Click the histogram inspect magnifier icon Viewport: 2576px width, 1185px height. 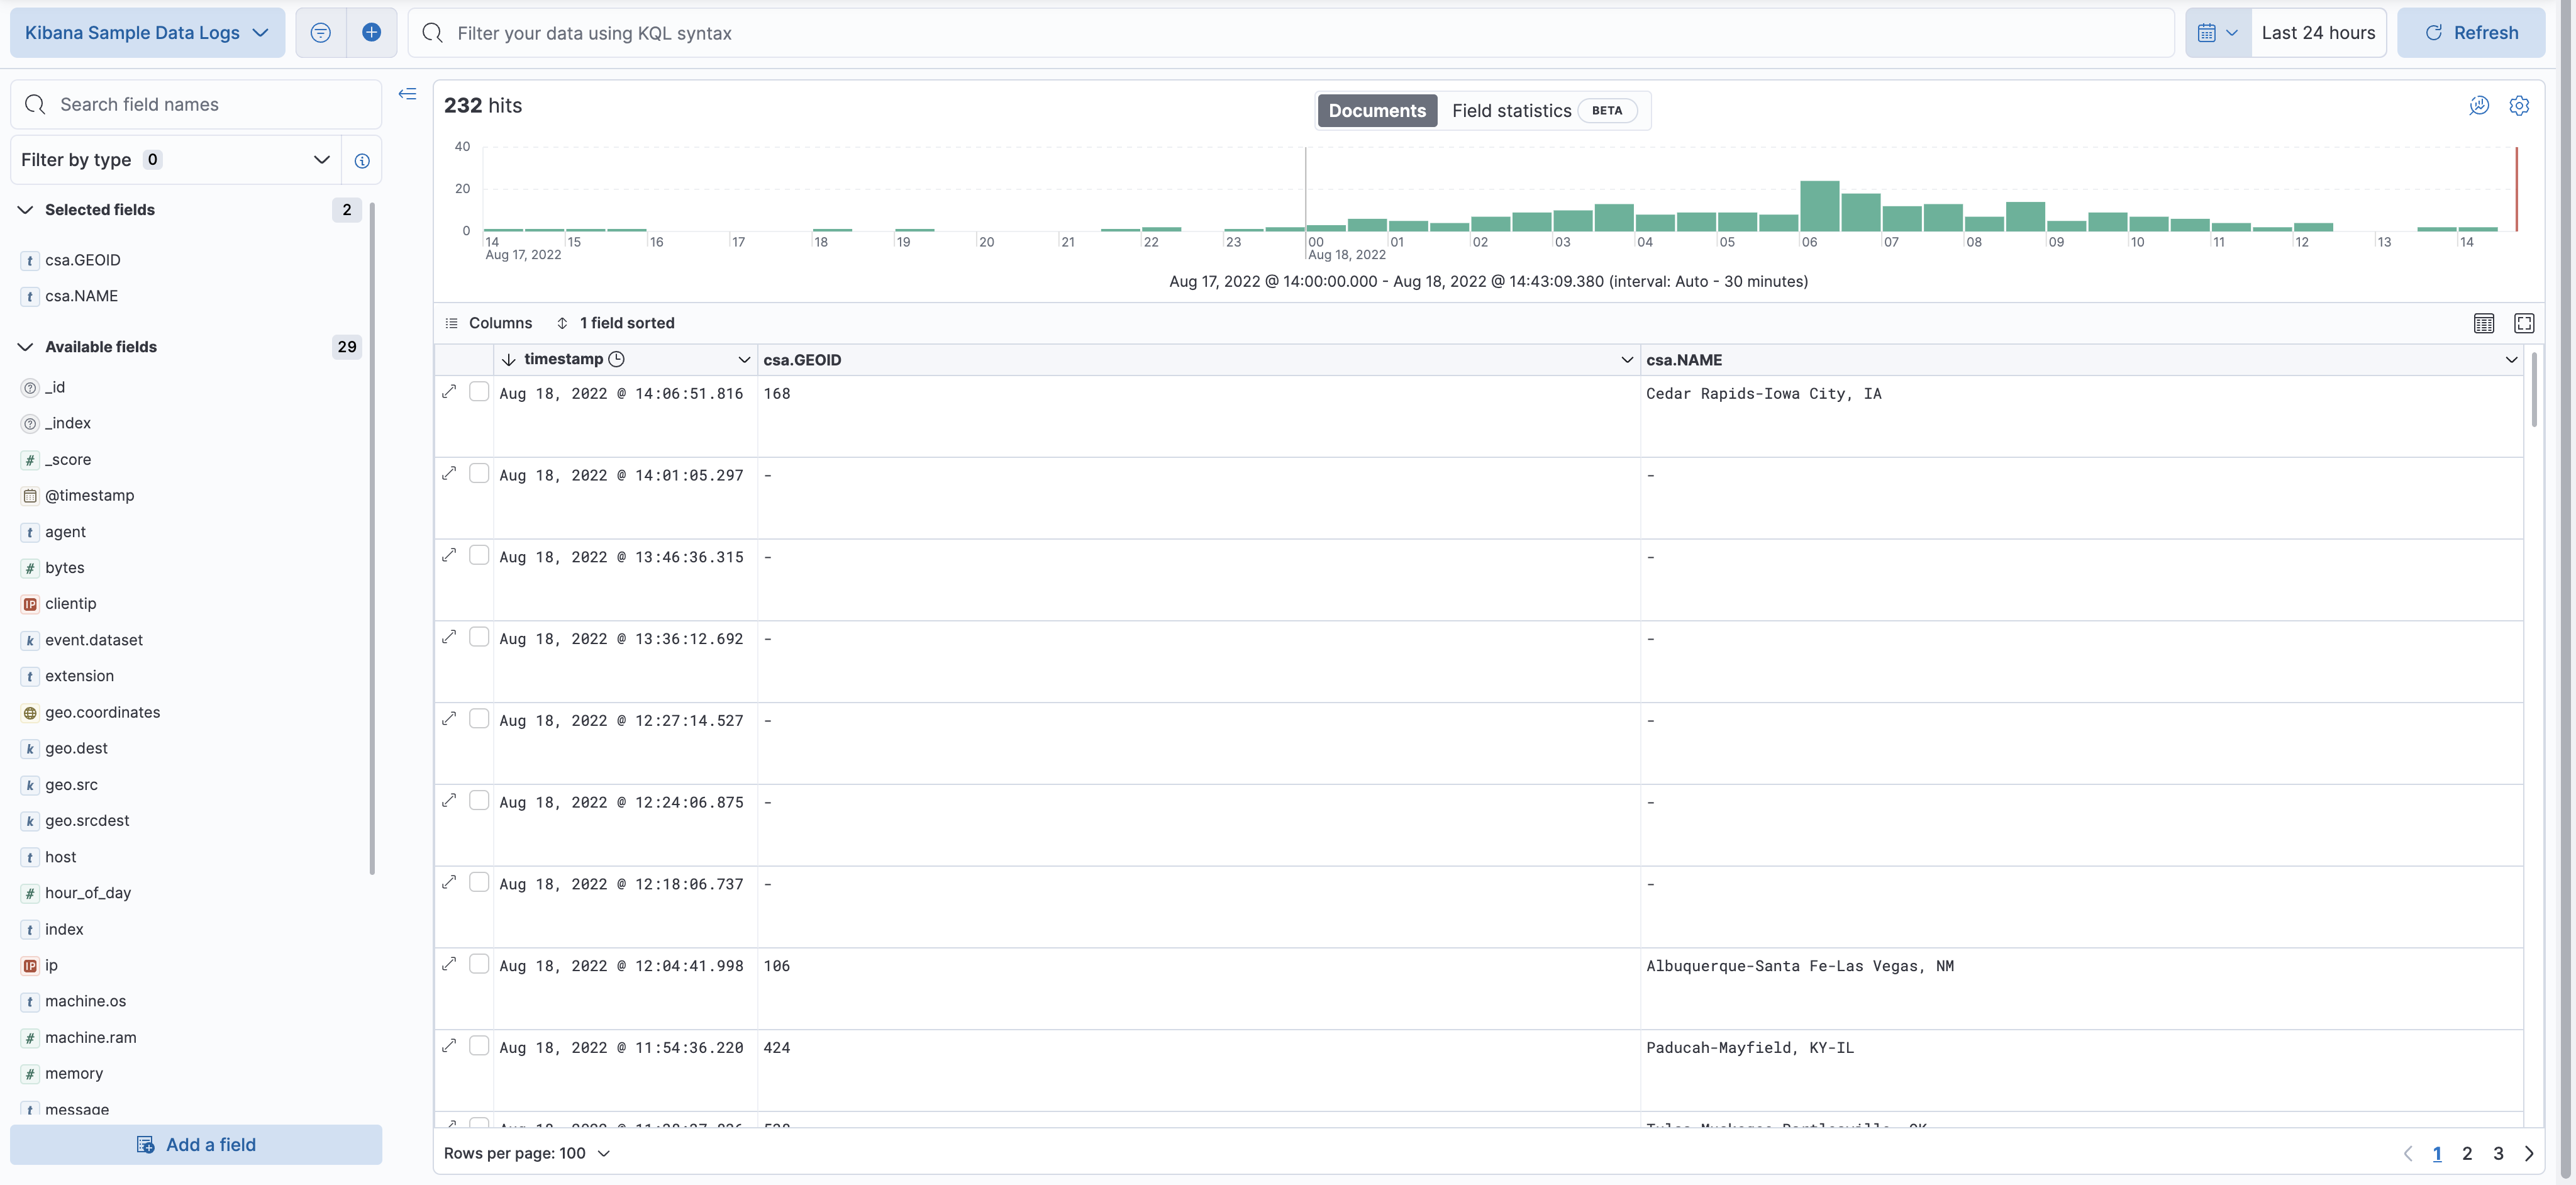(2478, 105)
